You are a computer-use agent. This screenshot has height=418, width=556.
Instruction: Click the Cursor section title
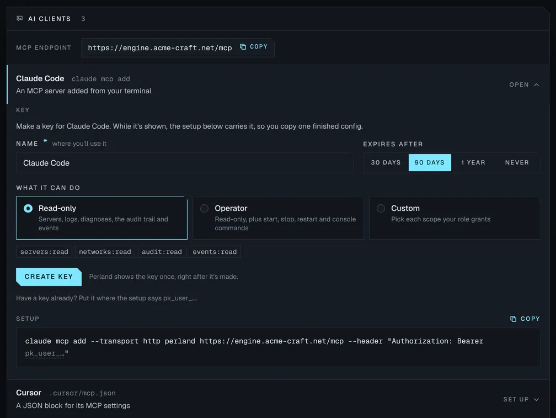[29, 393]
